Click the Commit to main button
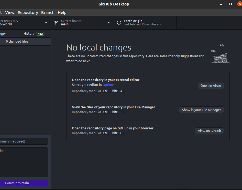Image resolution: width=242 pixels, height=190 pixels. click(24, 183)
